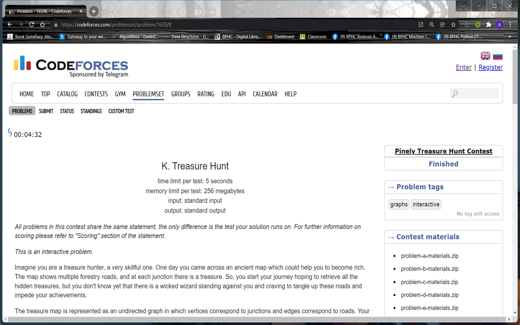Click the Enter login link
Image resolution: width=520 pixels, height=325 pixels.
pyautogui.click(x=464, y=67)
